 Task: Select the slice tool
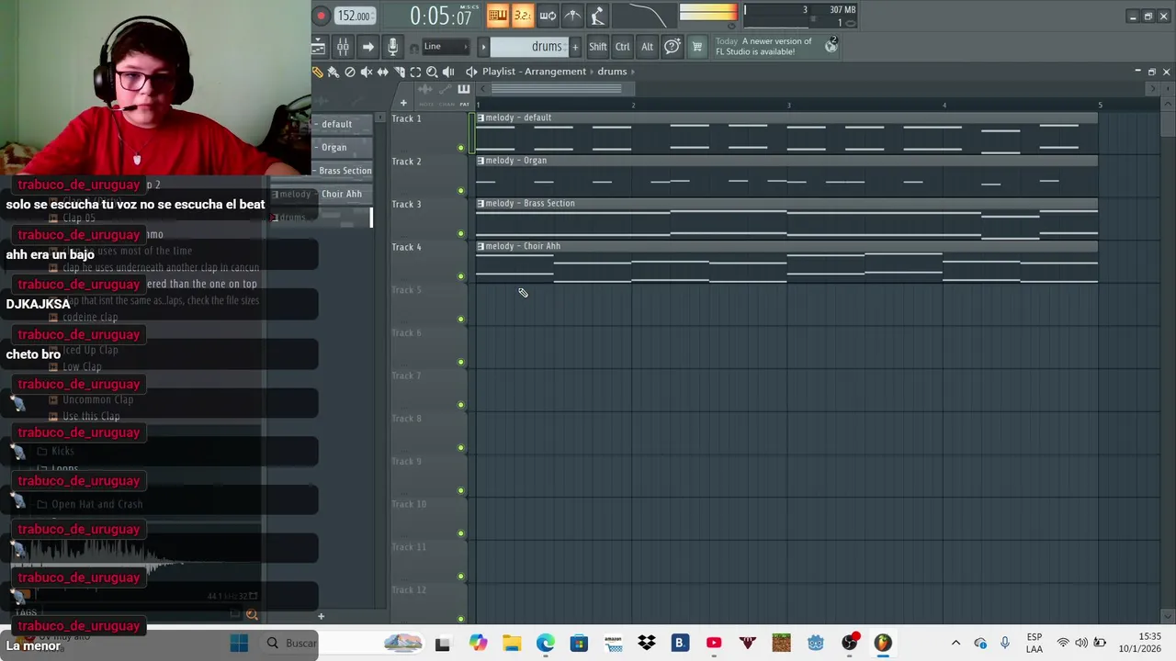(400, 72)
